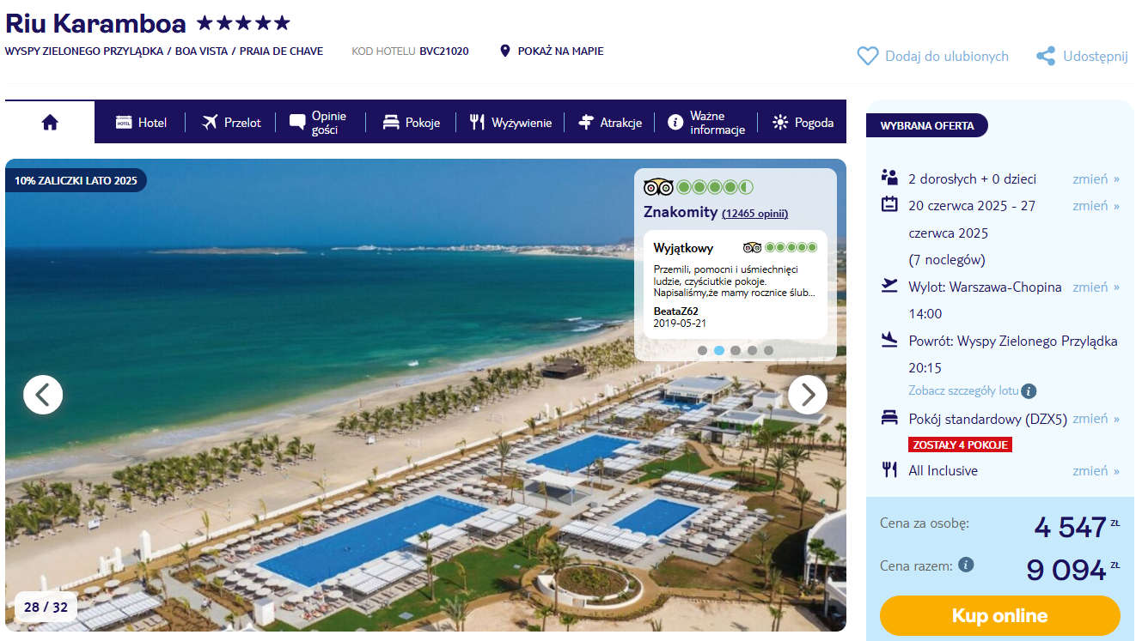This screenshot has height=641, width=1142.
Task: Click the map pin next to Pokaż na mapie
Action: pyautogui.click(x=505, y=51)
